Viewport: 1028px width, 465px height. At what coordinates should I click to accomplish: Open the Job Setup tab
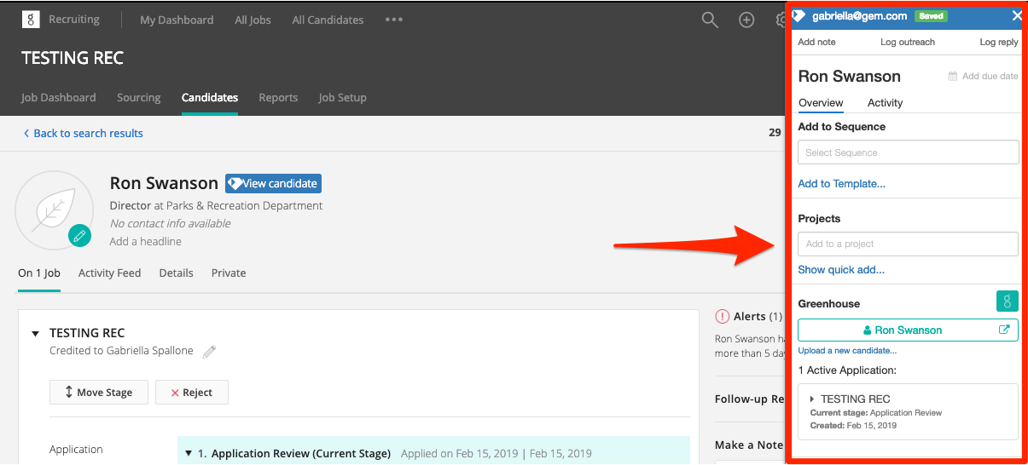click(x=342, y=97)
